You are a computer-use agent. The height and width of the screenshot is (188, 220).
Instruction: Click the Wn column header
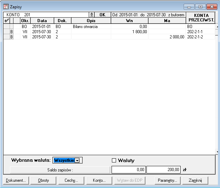(130, 21)
